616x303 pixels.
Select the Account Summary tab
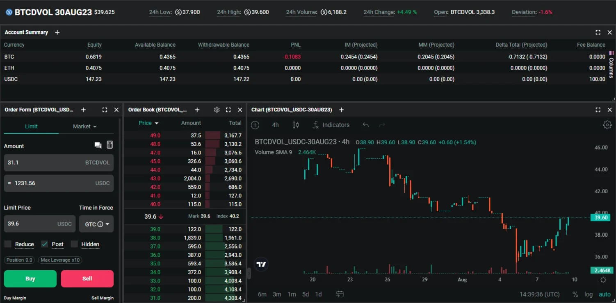pos(26,32)
